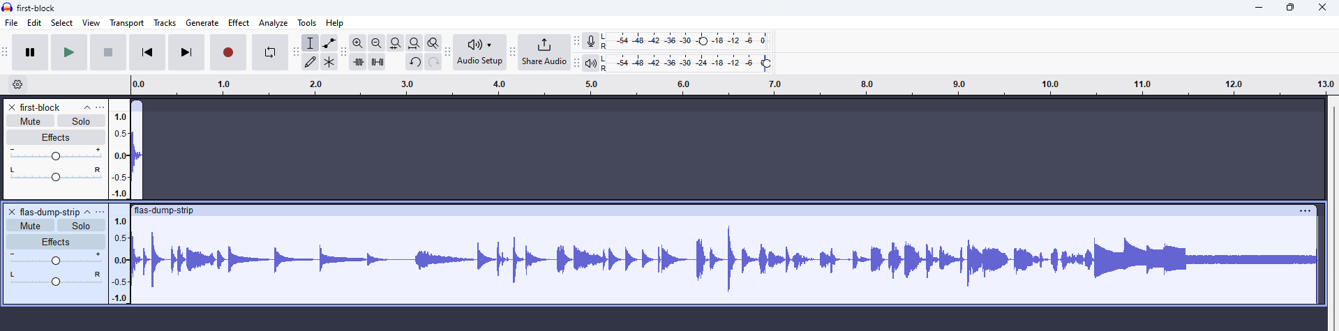
Task: Click the Zoom Out magnifier
Action: click(x=377, y=43)
